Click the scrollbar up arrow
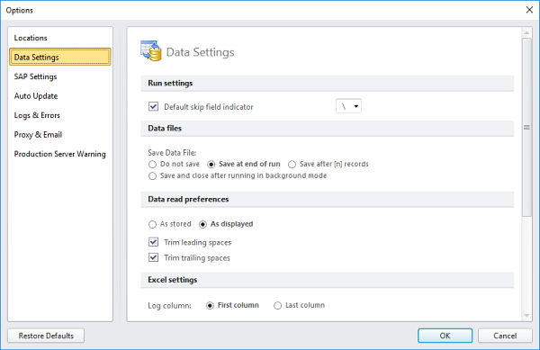 tap(526, 32)
